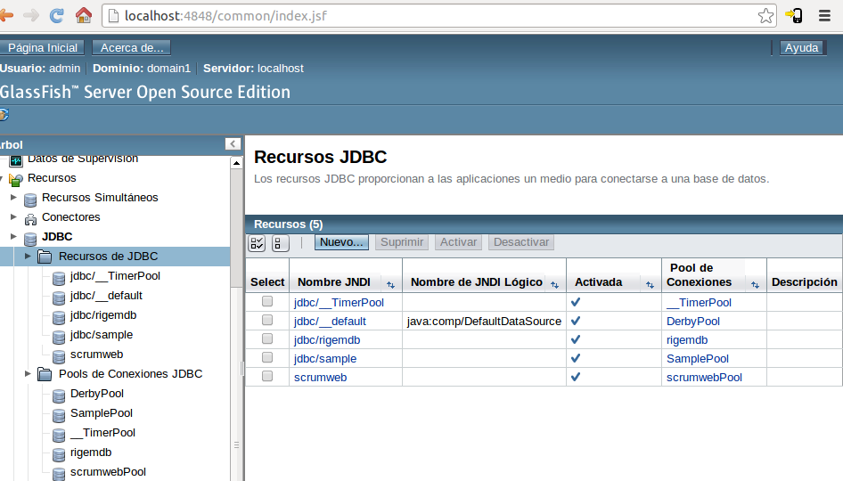Check the scrumweb row checkbox
843x481 pixels.
tap(267, 376)
